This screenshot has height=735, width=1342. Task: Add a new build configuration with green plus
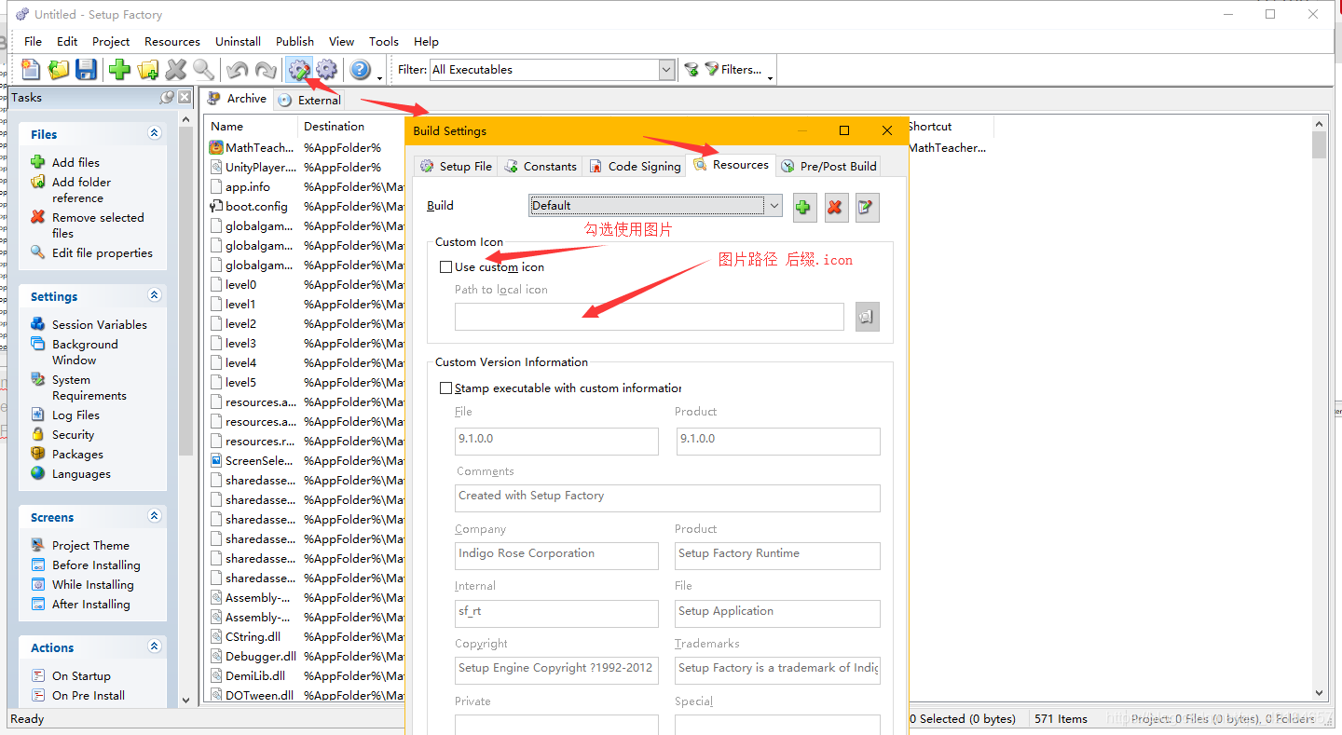[804, 207]
